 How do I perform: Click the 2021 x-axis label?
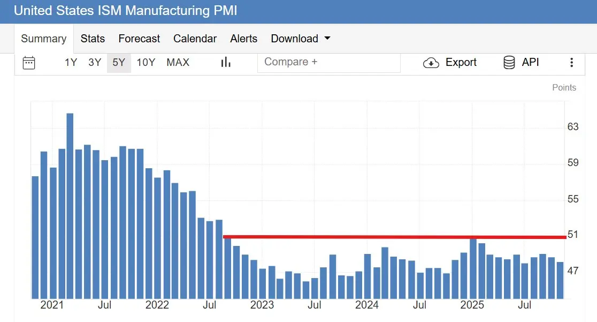[52, 305]
